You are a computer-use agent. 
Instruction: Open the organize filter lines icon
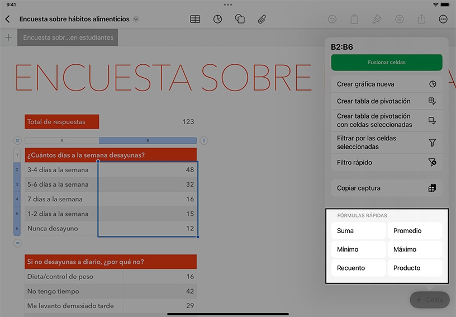coord(400,19)
